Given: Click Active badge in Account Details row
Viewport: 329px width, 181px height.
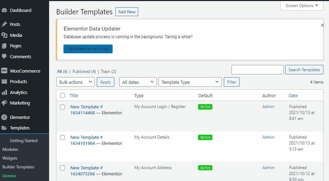Looking at the screenshot, I should click(x=205, y=137).
